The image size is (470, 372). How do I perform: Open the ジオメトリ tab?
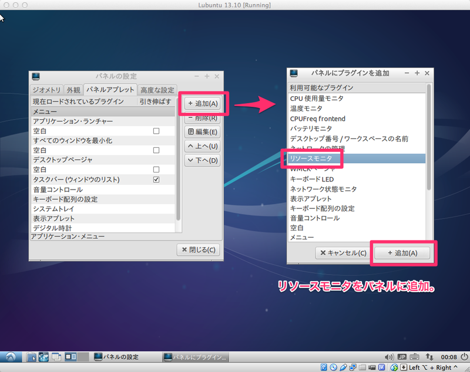point(46,90)
